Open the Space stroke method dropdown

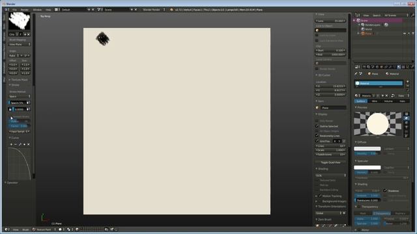click(x=20, y=96)
